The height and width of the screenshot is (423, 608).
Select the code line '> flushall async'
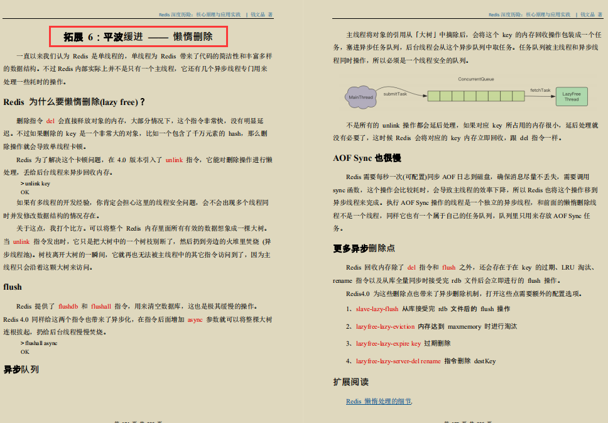39,343
